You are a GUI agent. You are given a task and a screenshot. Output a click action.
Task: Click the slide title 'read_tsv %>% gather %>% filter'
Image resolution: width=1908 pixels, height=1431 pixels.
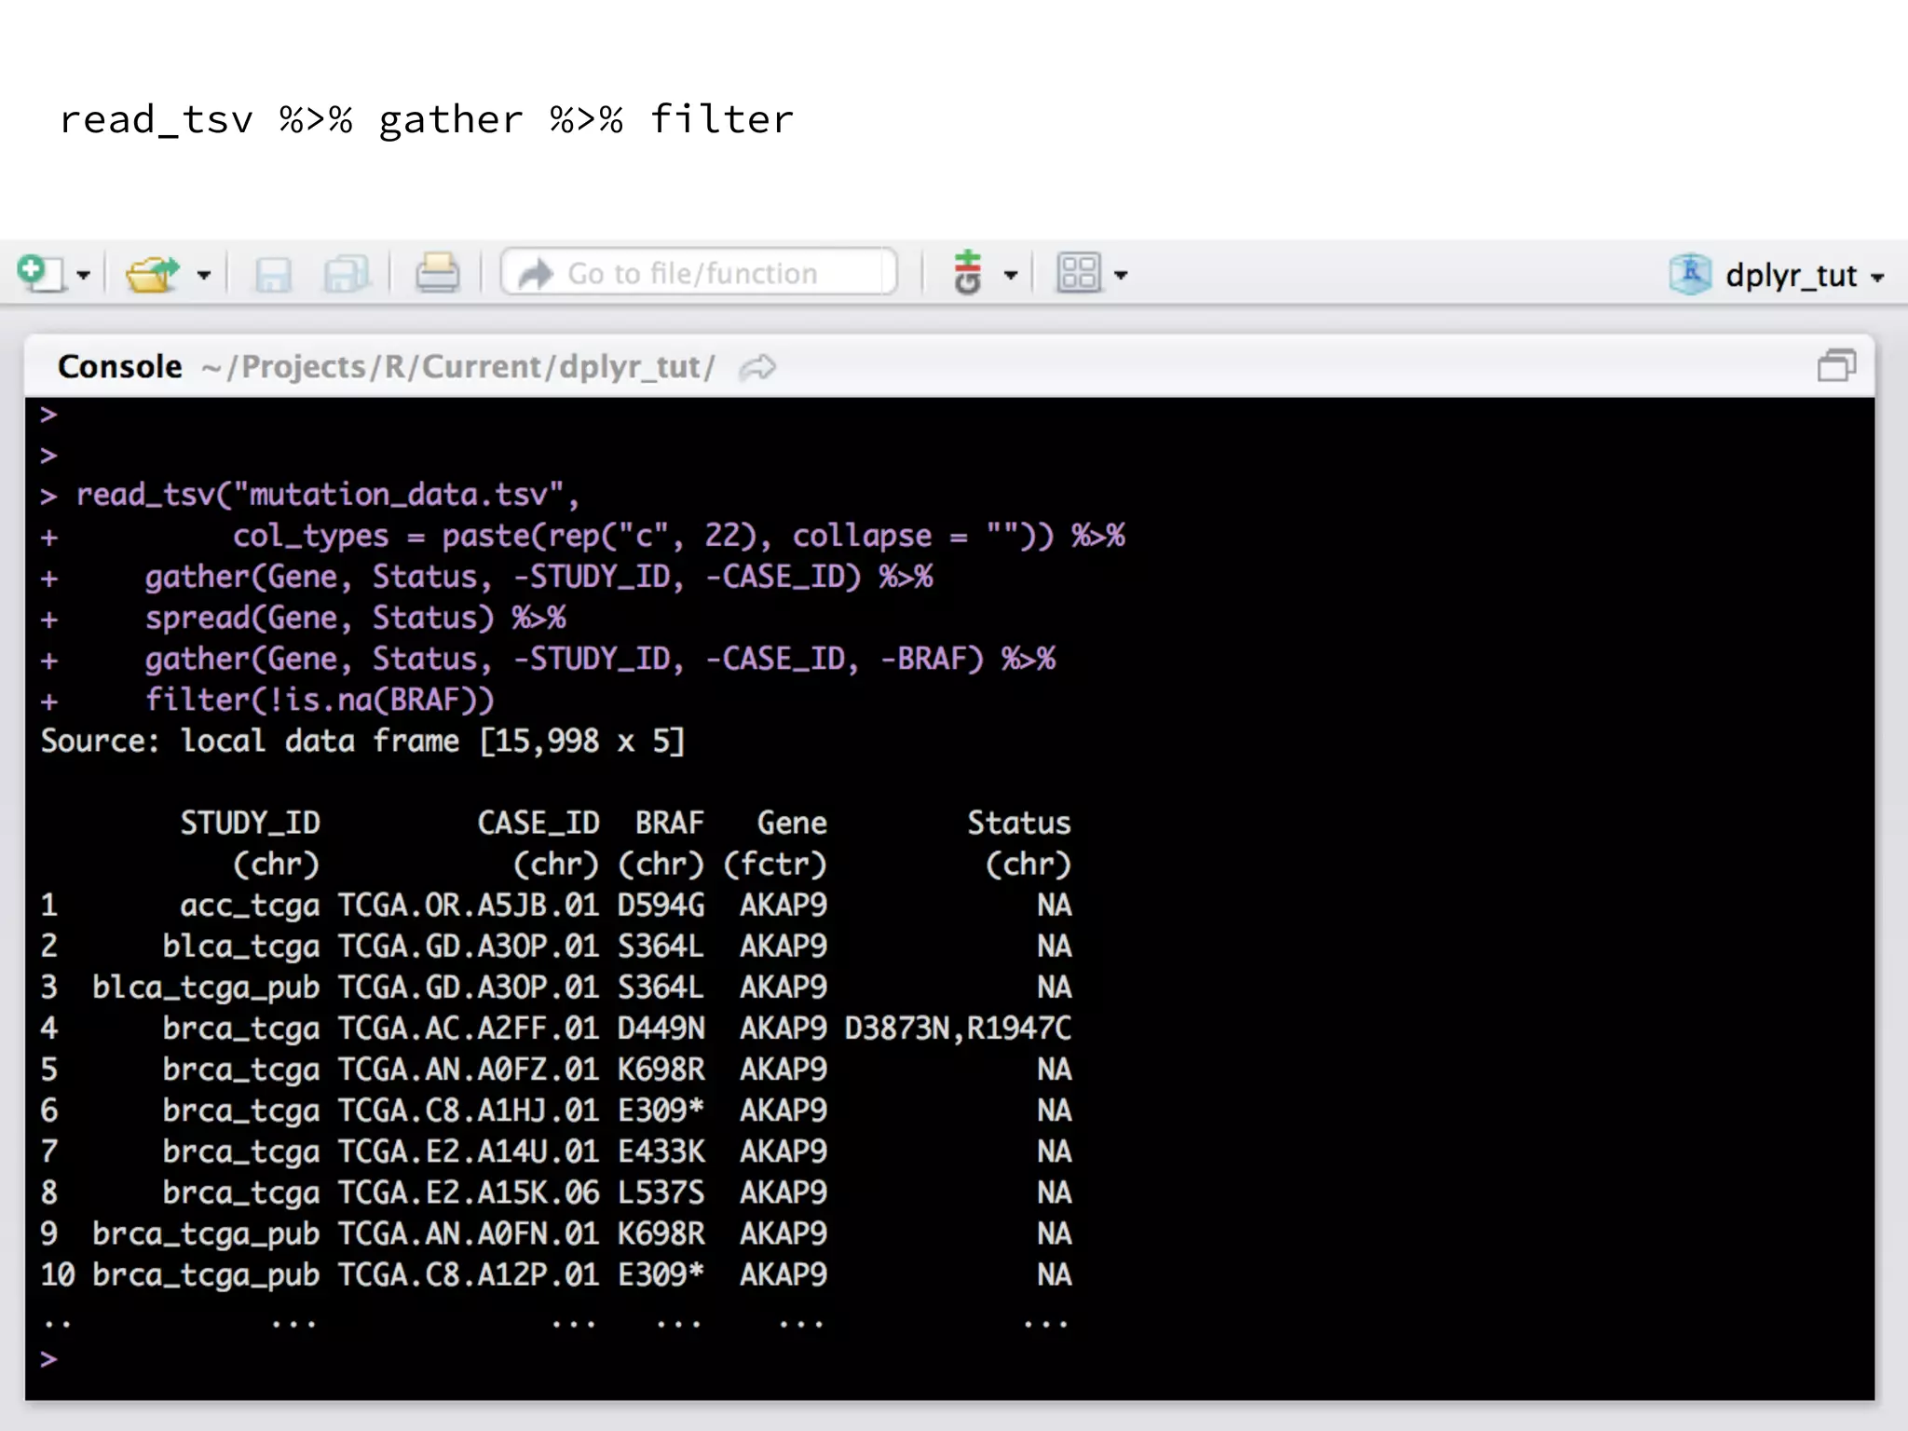[x=427, y=119]
